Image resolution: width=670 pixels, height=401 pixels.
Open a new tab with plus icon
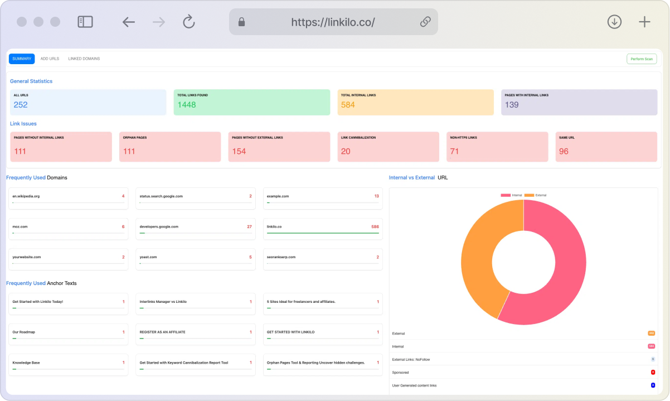[644, 22]
